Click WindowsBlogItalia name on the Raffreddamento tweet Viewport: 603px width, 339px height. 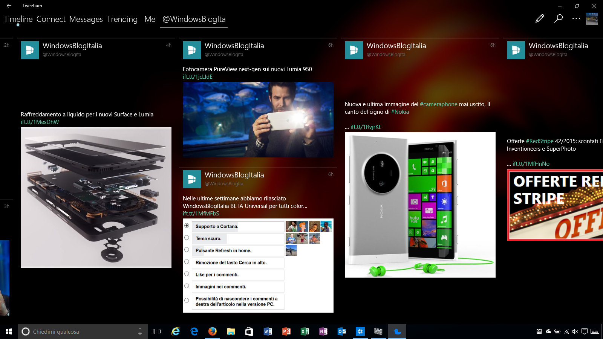(x=72, y=46)
